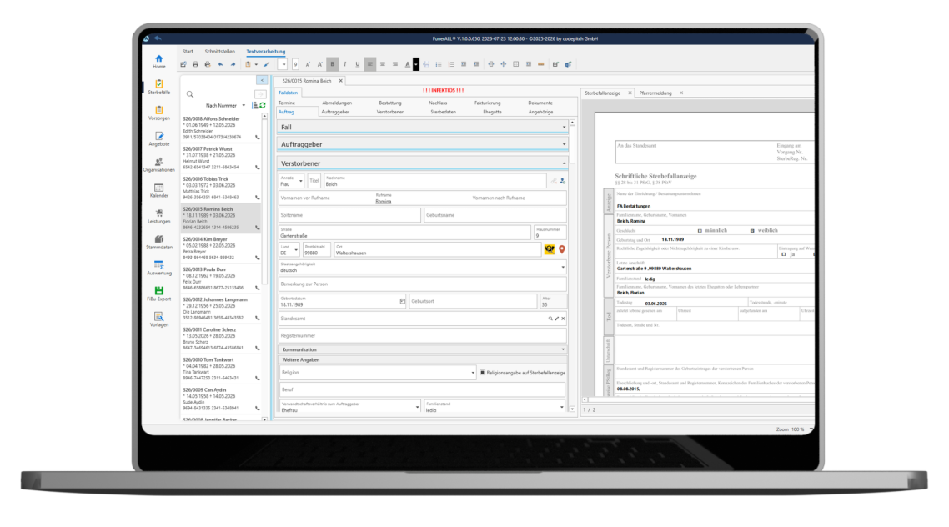The width and height of the screenshot is (949, 527).
Task: Toggle bold formatting
Action: (x=332, y=64)
